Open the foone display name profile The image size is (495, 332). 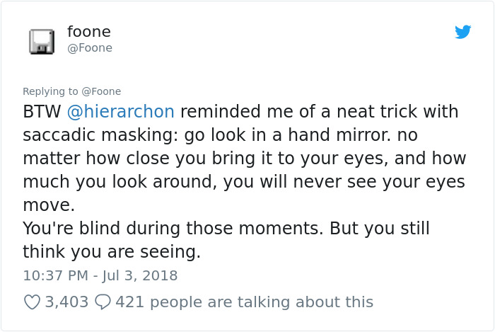(x=88, y=32)
